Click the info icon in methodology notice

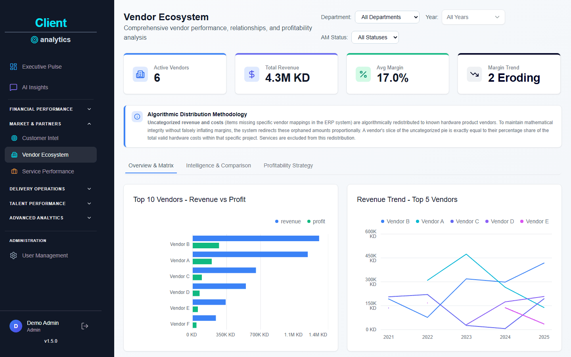(137, 117)
